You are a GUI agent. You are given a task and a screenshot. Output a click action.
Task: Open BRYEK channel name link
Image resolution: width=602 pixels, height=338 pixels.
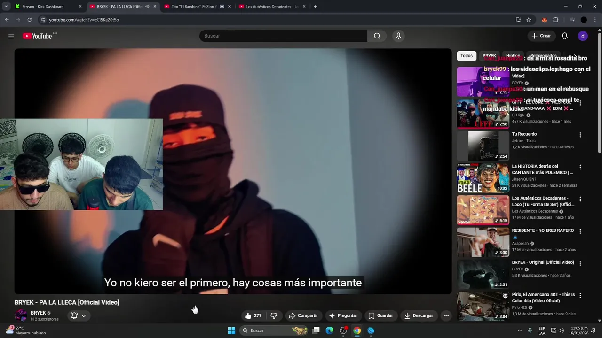pyautogui.click(x=38, y=313)
